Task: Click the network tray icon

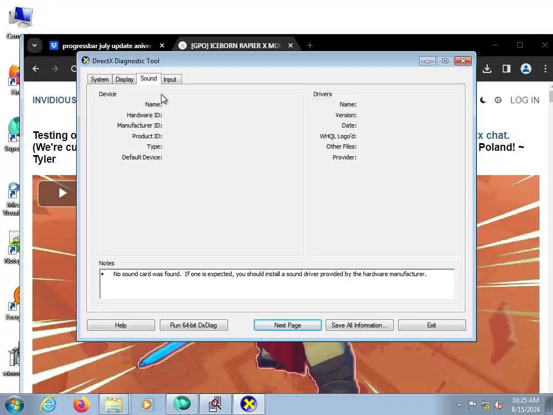Action: (x=485, y=405)
